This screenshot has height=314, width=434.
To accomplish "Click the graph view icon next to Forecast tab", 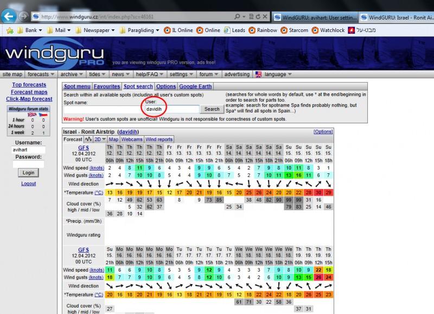I will coord(88,139).
